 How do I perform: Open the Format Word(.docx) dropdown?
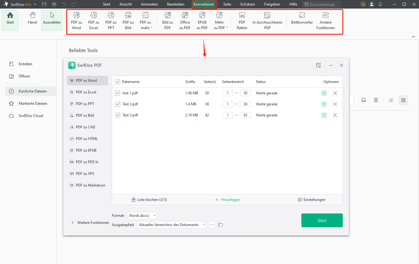pyautogui.click(x=142, y=216)
